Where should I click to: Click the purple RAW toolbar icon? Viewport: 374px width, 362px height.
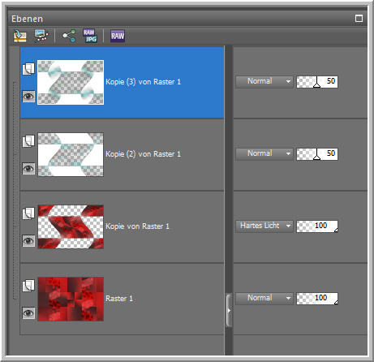tap(118, 36)
